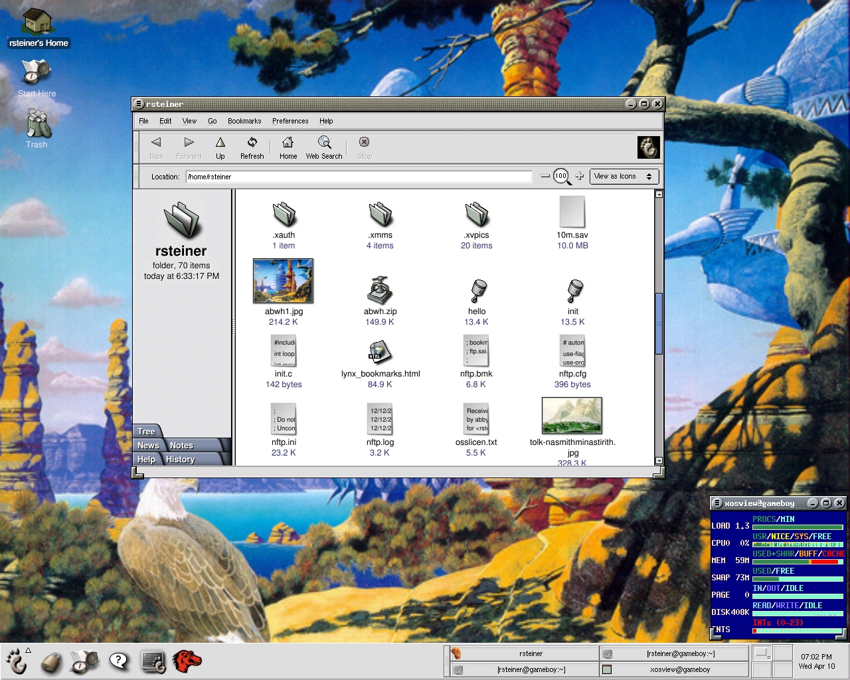Click the scrollbar up arrow
The height and width of the screenshot is (680, 850).
[x=659, y=195]
